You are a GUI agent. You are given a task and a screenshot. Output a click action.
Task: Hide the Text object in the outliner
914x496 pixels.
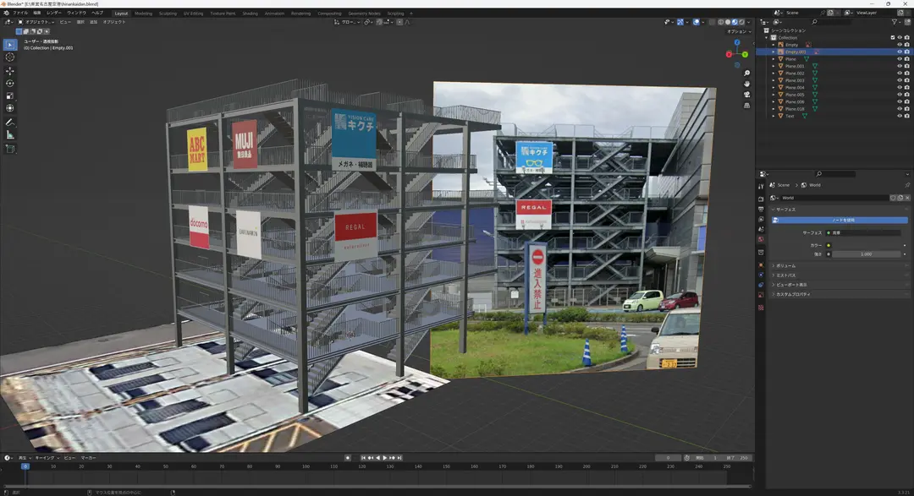900,116
